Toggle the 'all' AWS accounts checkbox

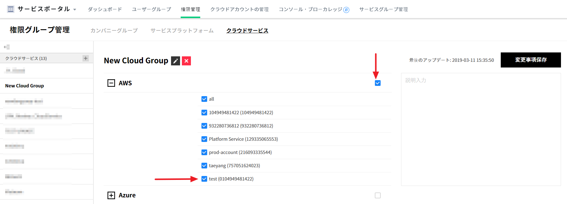pyautogui.click(x=204, y=99)
